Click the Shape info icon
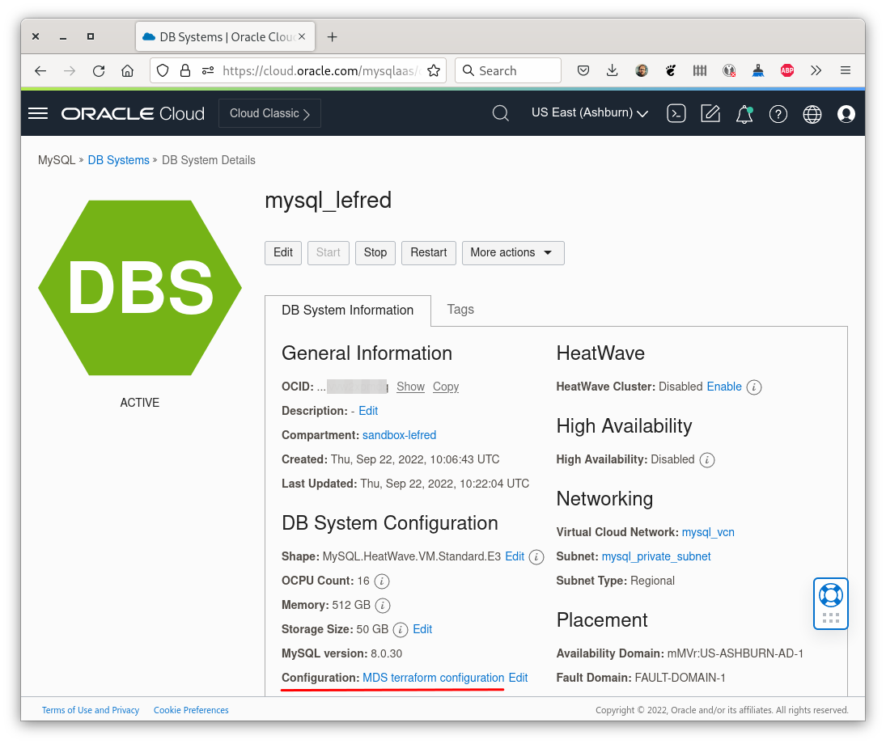The image size is (886, 744). tap(536, 557)
